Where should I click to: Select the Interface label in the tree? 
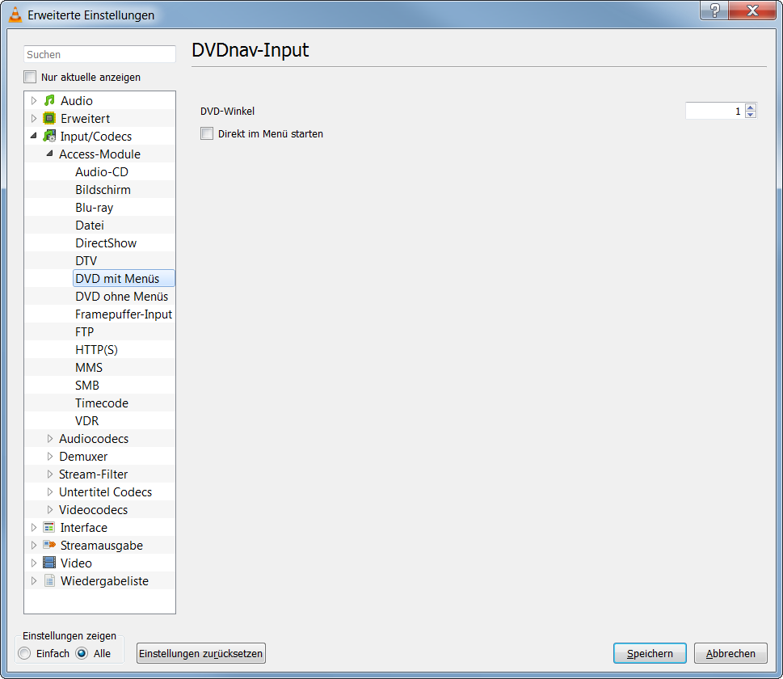pos(84,528)
